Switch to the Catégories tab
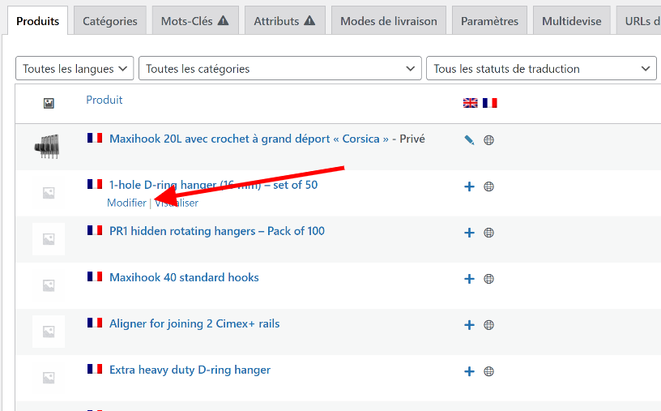Image resolution: width=661 pixels, height=411 pixels. (110, 21)
